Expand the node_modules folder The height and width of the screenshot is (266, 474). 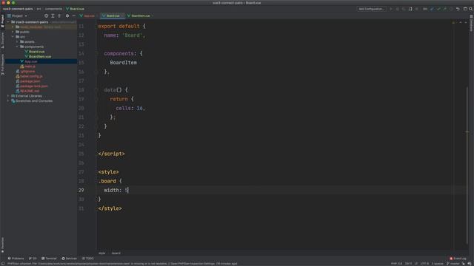13,27
